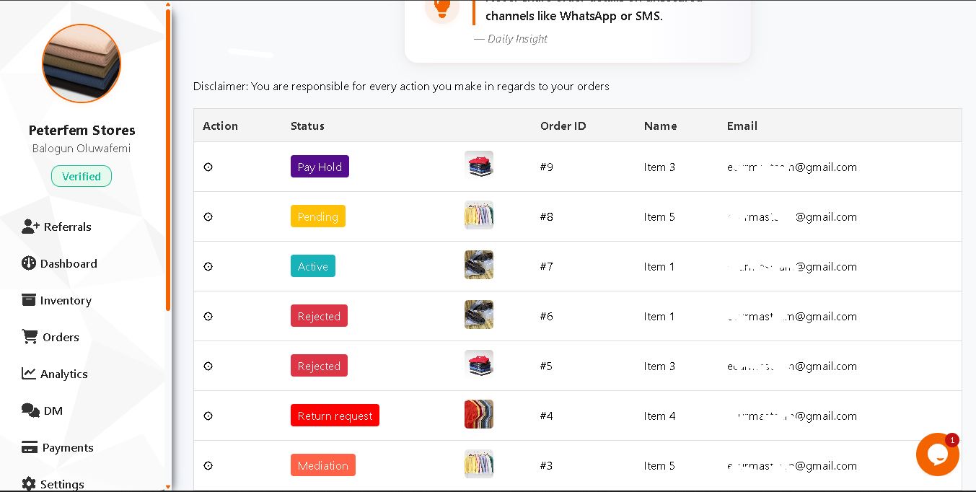Click the Mediation status label on order #3

click(x=322, y=465)
